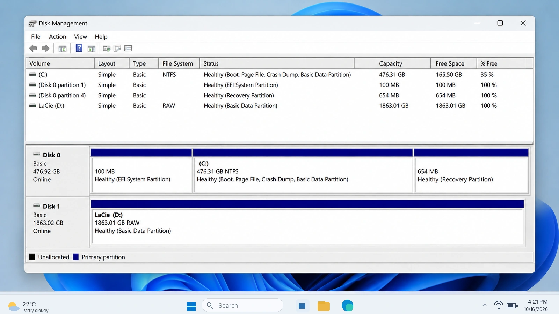
Task: Show hidden system tray icons chevron
Action: [485, 305]
